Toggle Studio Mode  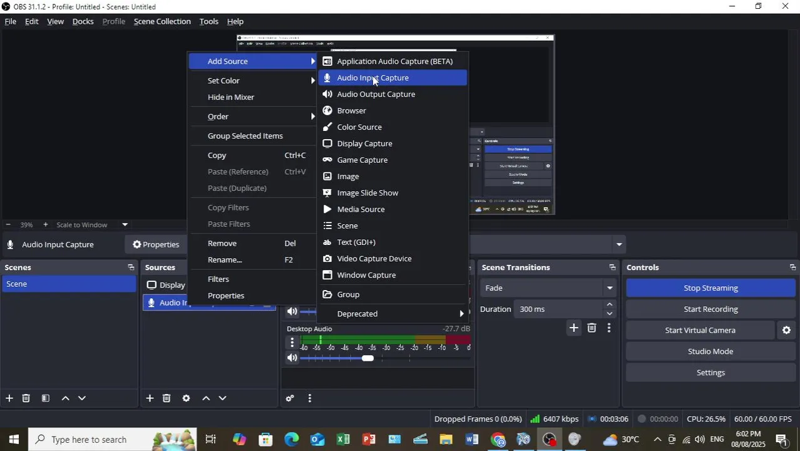click(710, 351)
